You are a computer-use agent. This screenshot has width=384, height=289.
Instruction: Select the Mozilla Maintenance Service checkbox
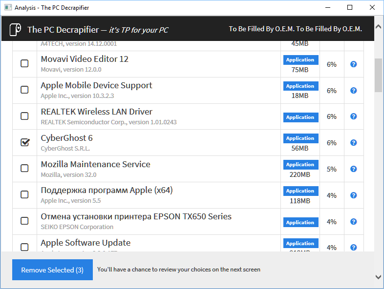(24, 168)
